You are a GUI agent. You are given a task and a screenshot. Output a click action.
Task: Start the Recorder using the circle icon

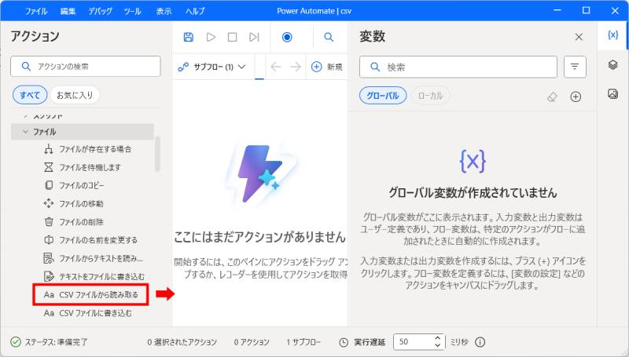pos(287,37)
